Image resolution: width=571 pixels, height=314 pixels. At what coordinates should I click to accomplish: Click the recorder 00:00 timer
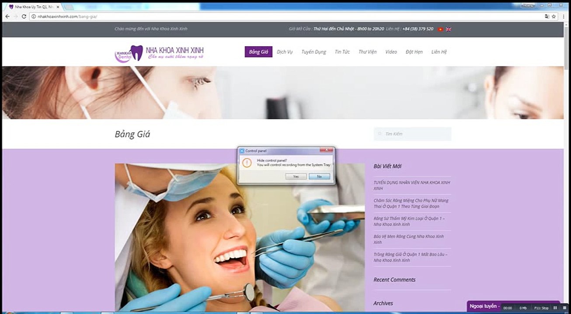[x=508, y=308]
